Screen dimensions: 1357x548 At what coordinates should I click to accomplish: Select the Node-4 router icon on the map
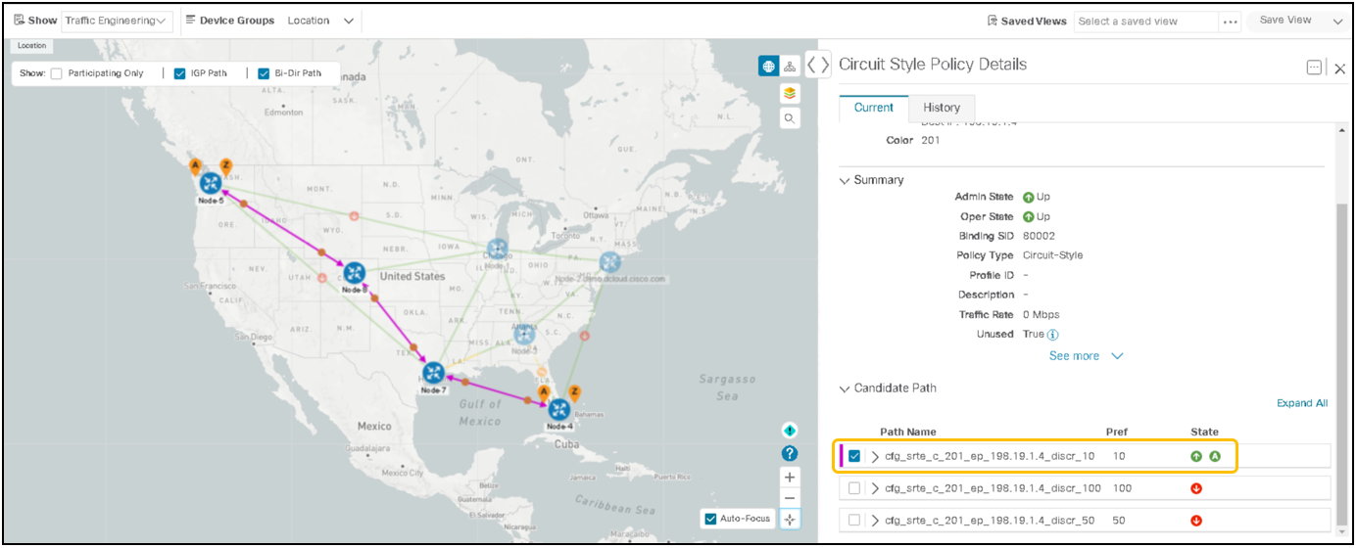pos(559,410)
